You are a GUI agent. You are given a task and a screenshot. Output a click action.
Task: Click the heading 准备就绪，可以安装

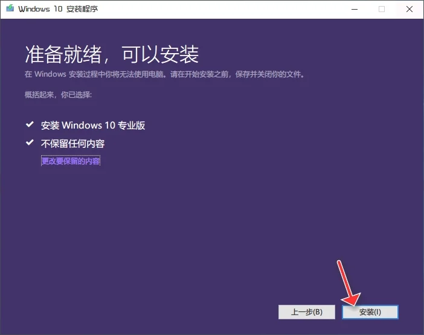point(112,54)
